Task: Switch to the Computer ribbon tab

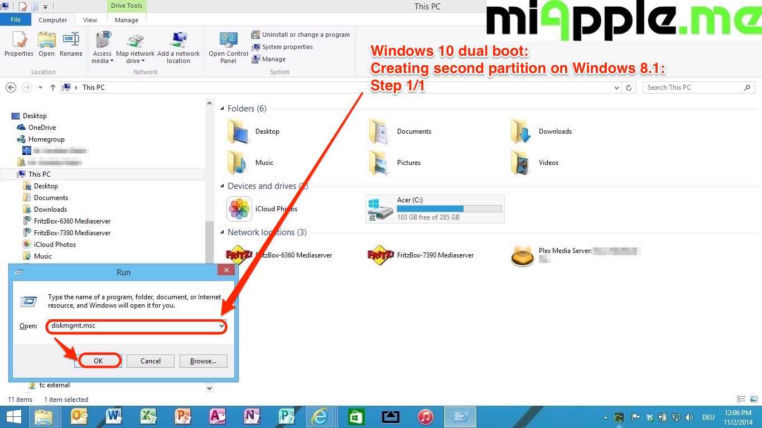Action: [x=53, y=20]
